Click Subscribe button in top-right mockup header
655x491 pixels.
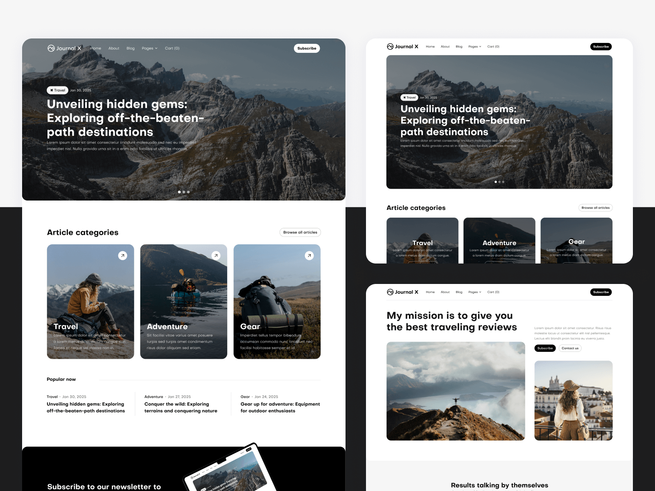click(x=601, y=47)
